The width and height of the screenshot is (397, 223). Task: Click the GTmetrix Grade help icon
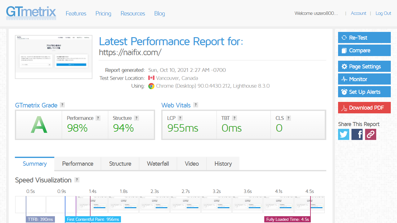(62, 105)
